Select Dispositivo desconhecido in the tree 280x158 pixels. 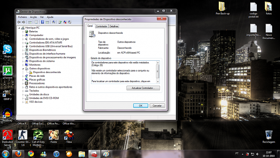pyautogui.click(x=47, y=72)
